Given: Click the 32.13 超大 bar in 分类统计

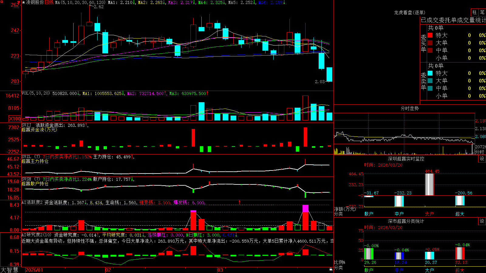Looking at the screenshot, I should 460,253.
